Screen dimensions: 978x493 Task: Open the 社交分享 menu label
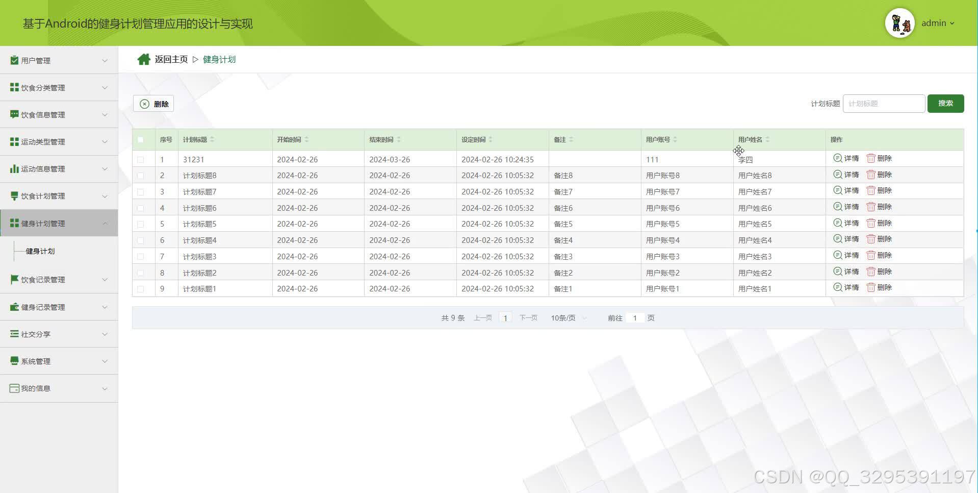(36, 334)
